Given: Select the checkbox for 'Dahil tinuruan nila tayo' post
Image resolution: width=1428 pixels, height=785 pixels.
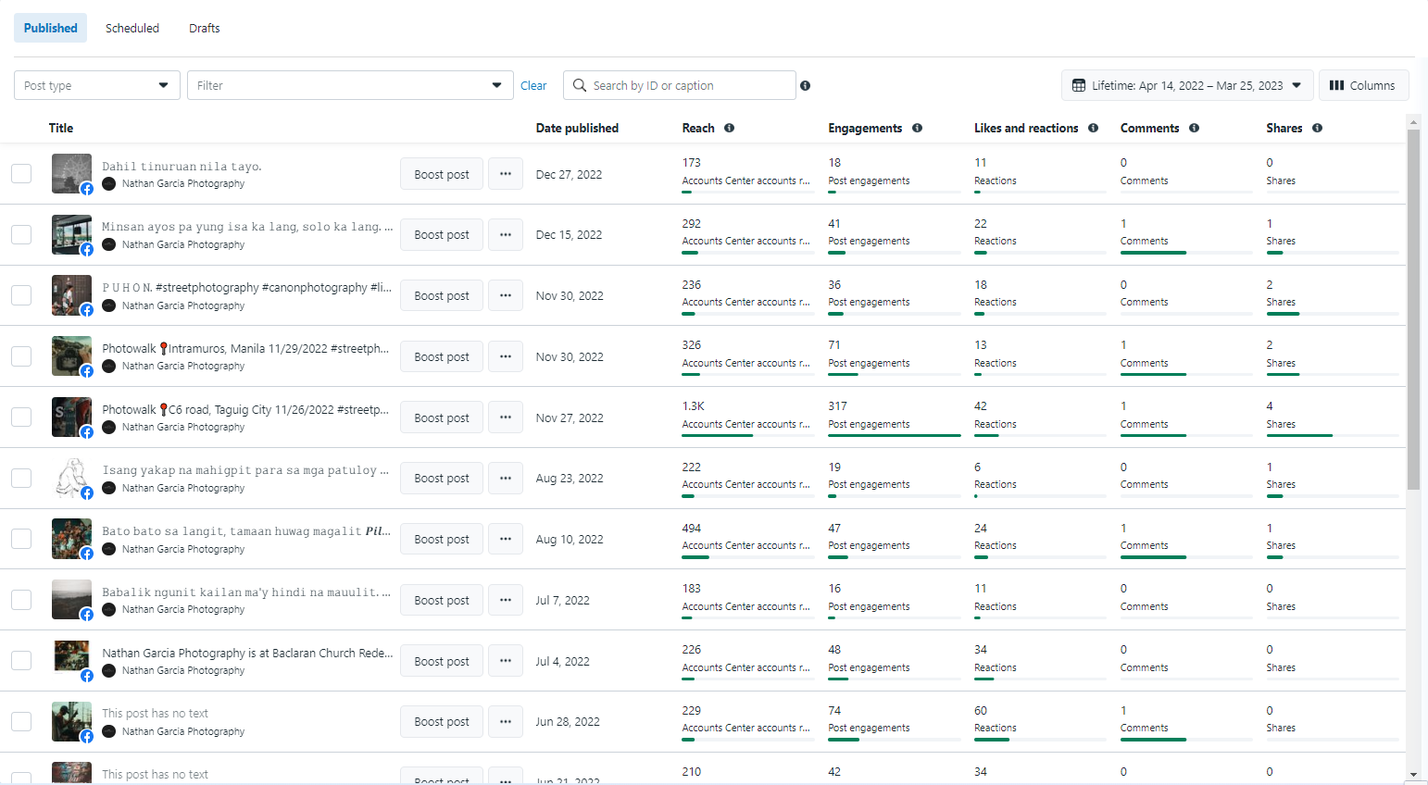Looking at the screenshot, I should click(x=21, y=174).
